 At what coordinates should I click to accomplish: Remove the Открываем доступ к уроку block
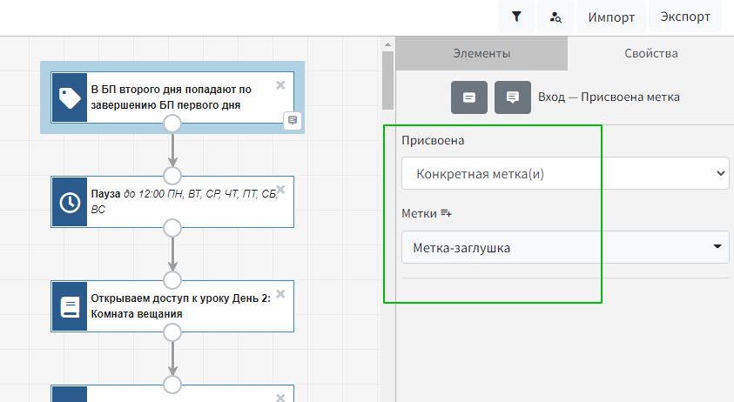(x=280, y=293)
